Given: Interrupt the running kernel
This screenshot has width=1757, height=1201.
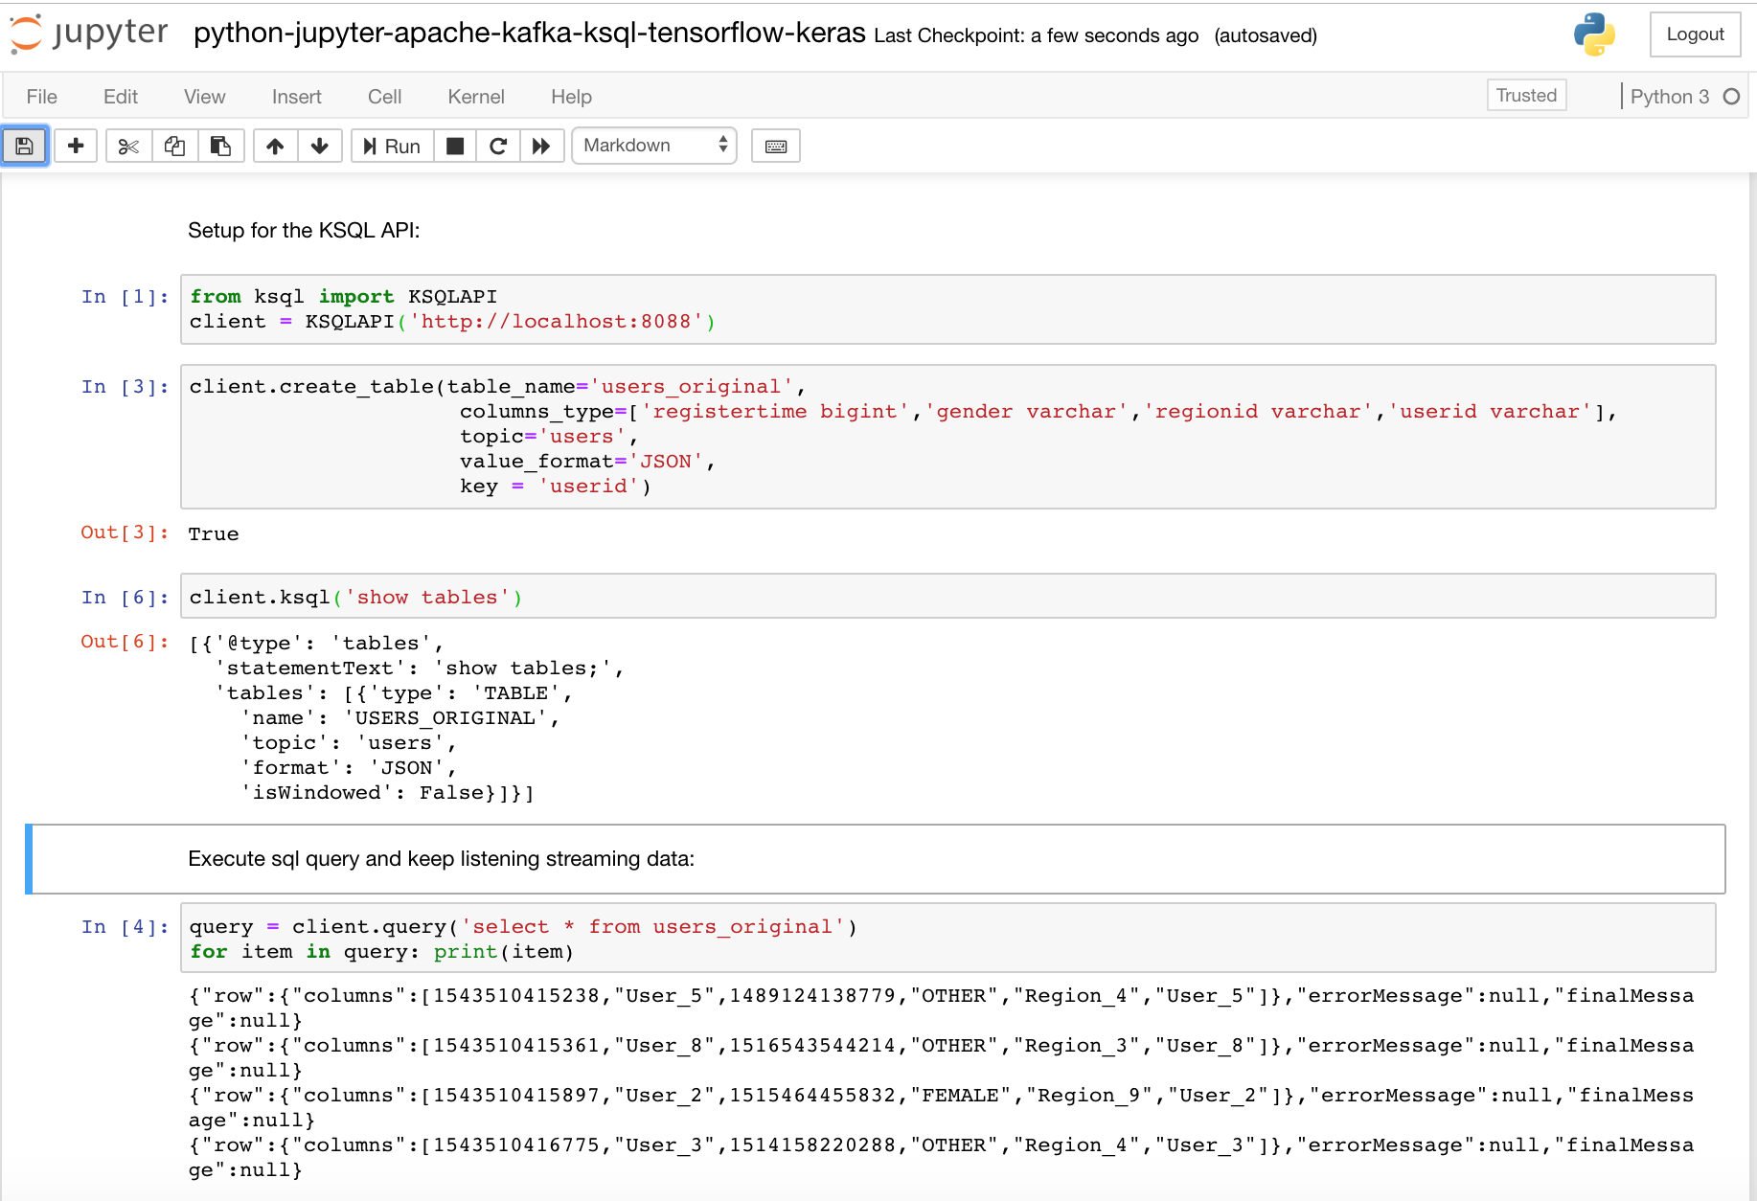Looking at the screenshot, I should [x=454, y=146].
